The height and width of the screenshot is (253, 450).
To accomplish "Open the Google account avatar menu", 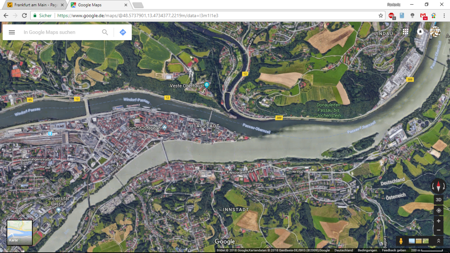I will [x=435, y=32].
